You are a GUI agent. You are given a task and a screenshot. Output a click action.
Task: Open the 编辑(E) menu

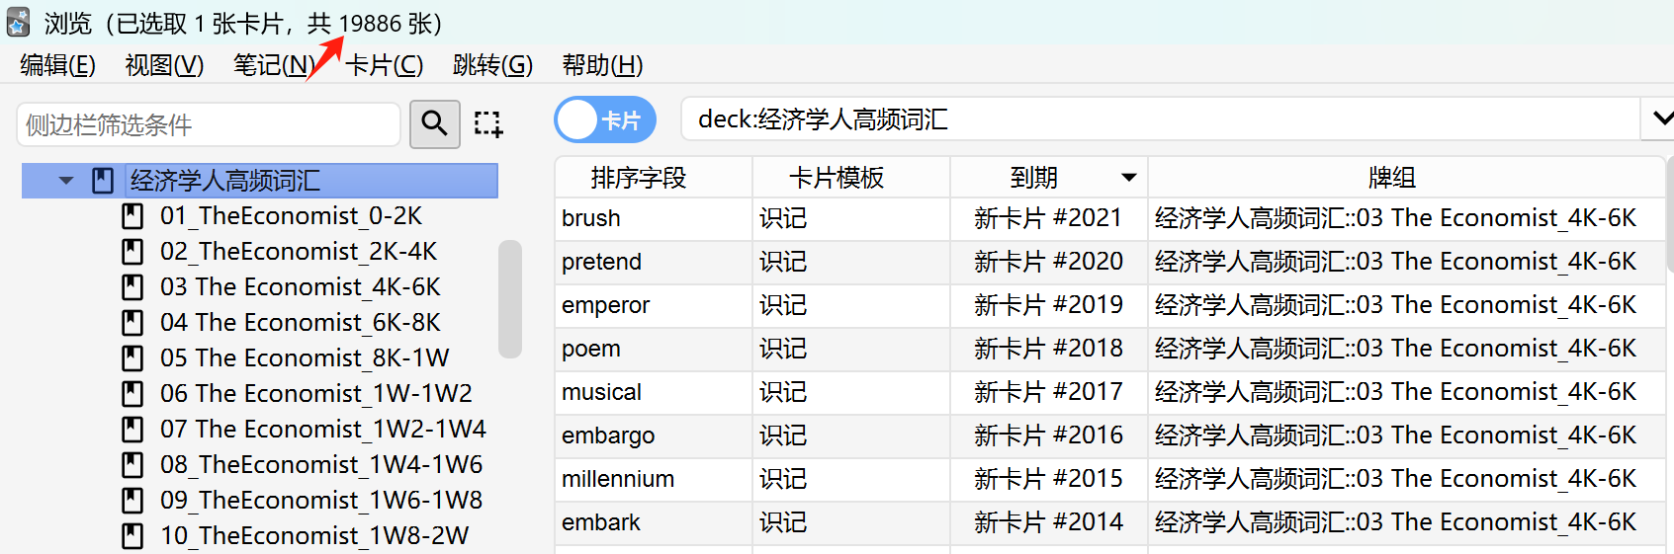(58, 65)
